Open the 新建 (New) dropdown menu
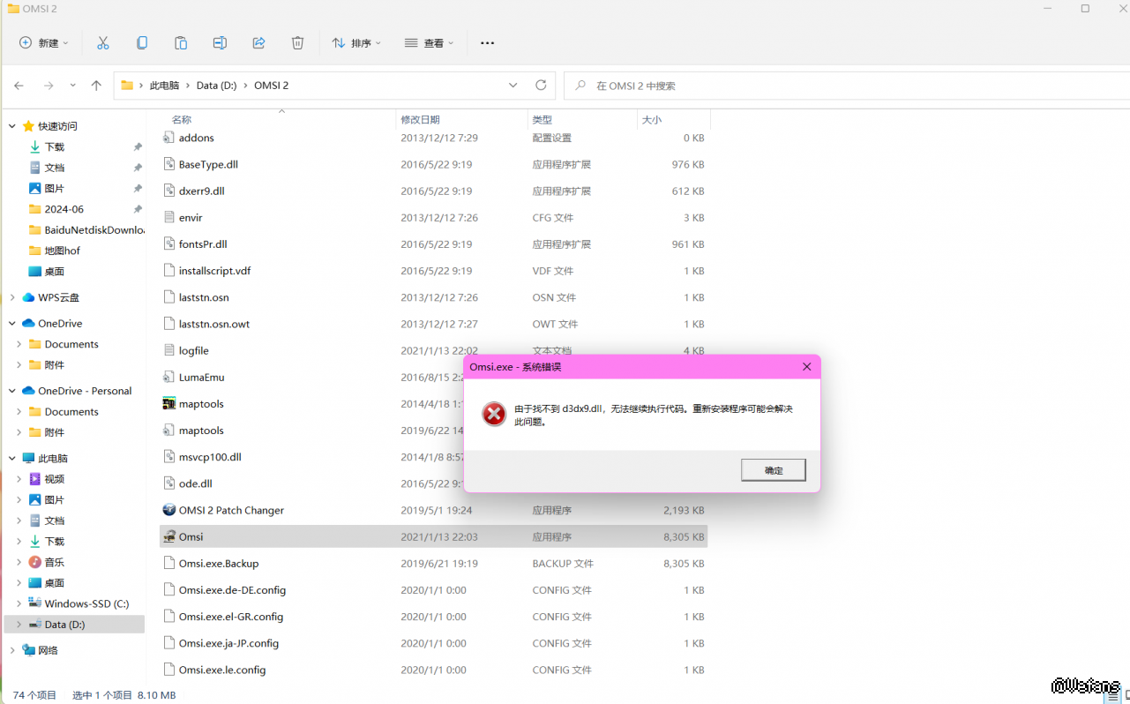The width and height of the screenshot is (1130, 704). tap(44, 43)
